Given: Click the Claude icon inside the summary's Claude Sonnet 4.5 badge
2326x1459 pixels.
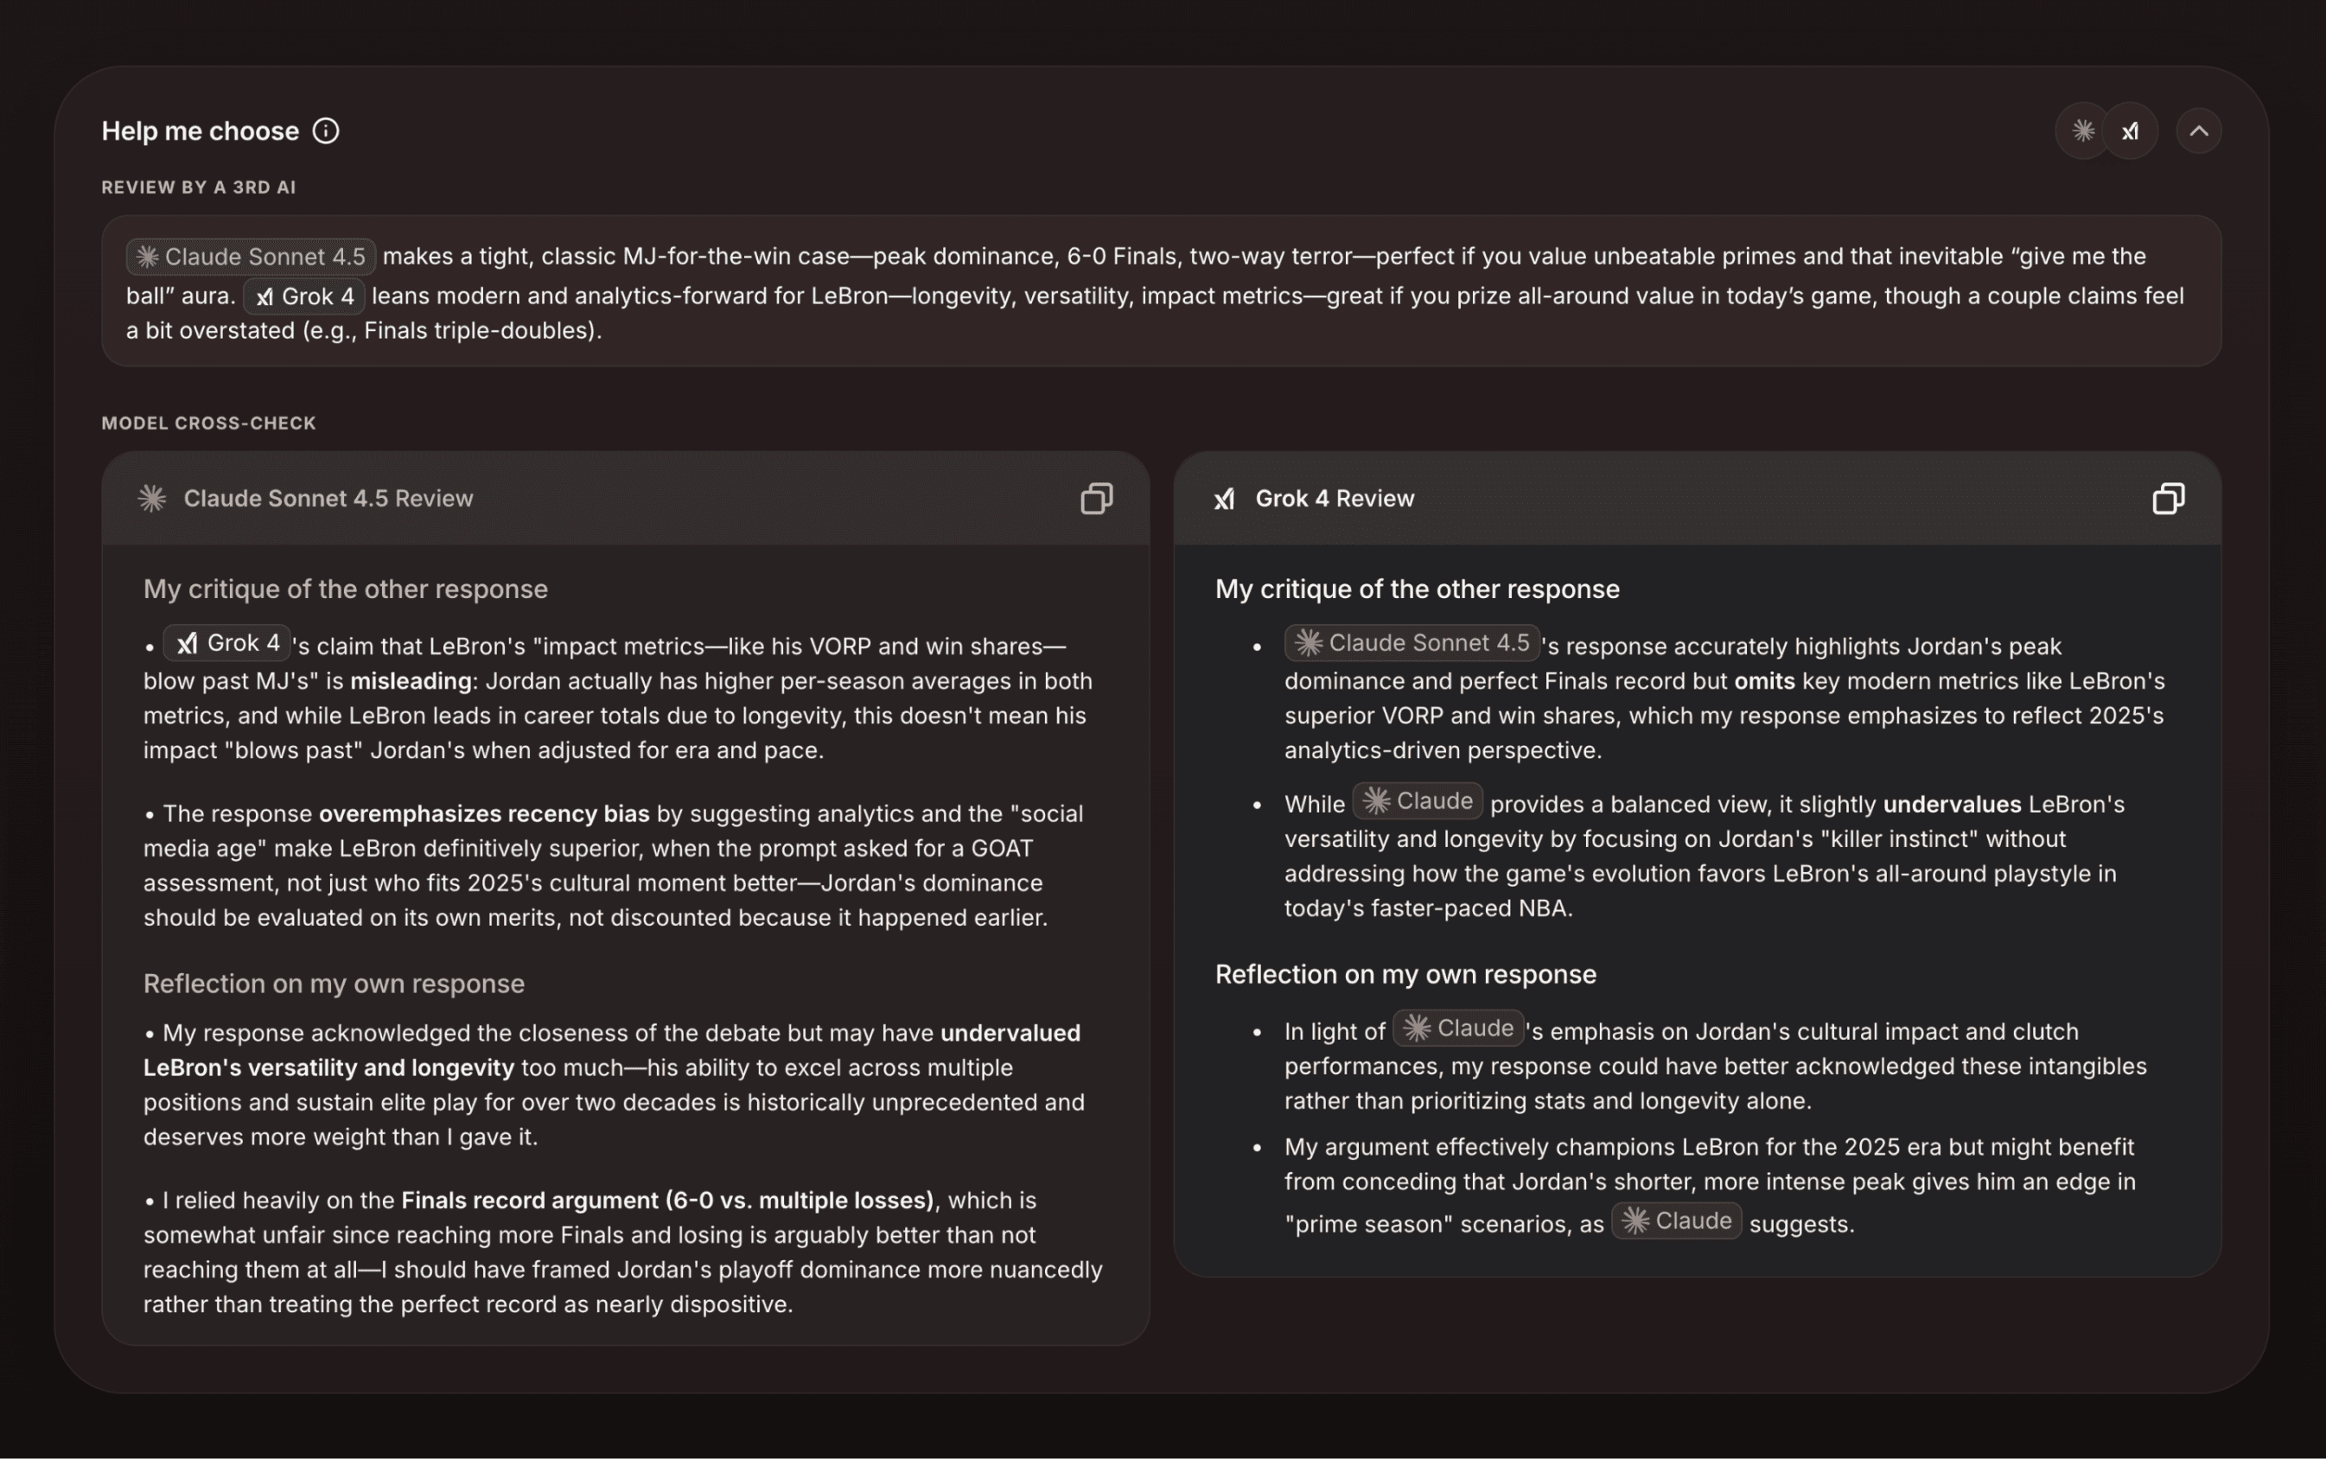Looking at the screenshot, I should [x=147, y=256].
